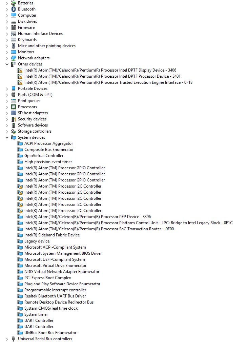Click the Processors category icon

pos(14,107)
